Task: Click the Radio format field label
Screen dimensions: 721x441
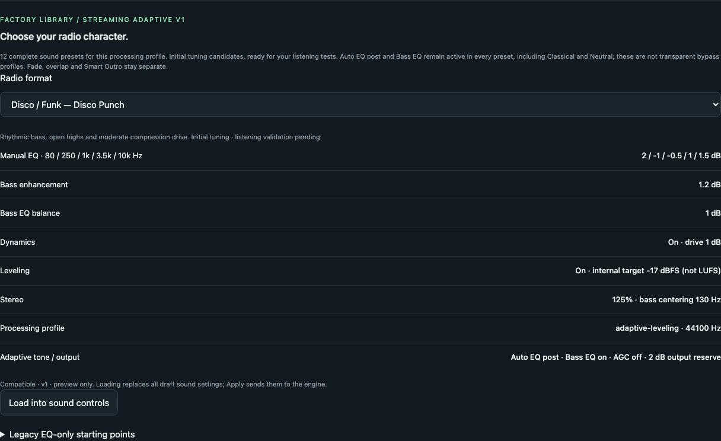Action: tap(26, 78)
